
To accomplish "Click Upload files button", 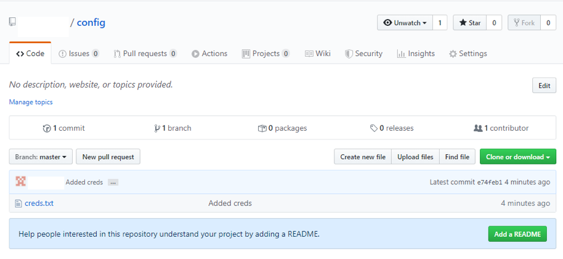I will [415, 157].
